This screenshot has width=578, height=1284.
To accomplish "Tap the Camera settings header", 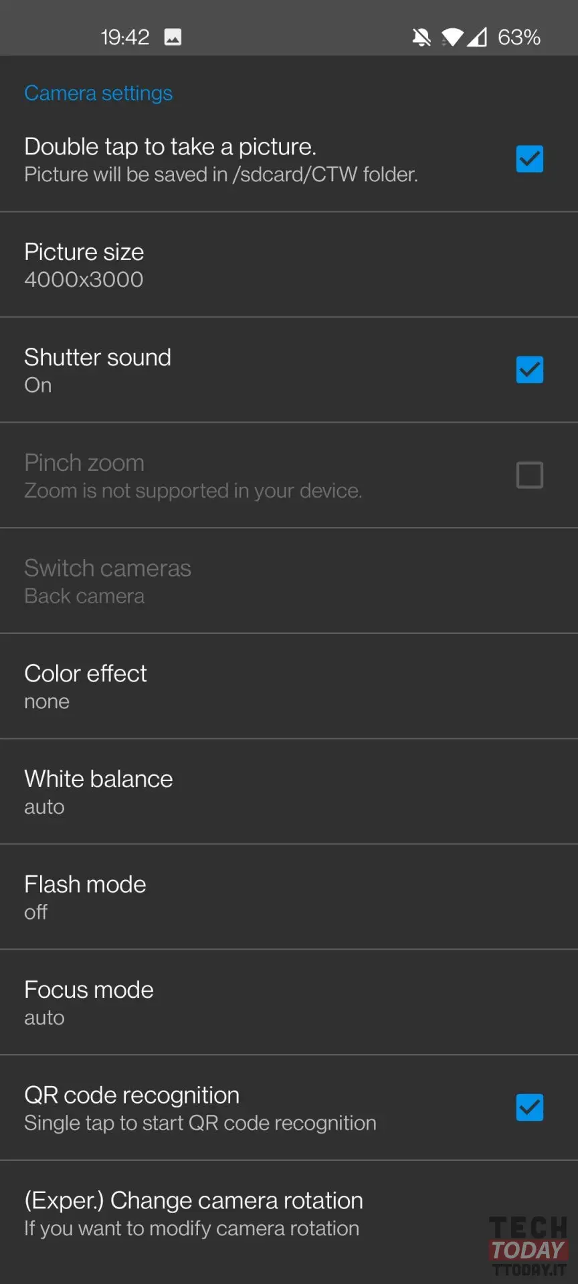I will [x=98, y=93].
